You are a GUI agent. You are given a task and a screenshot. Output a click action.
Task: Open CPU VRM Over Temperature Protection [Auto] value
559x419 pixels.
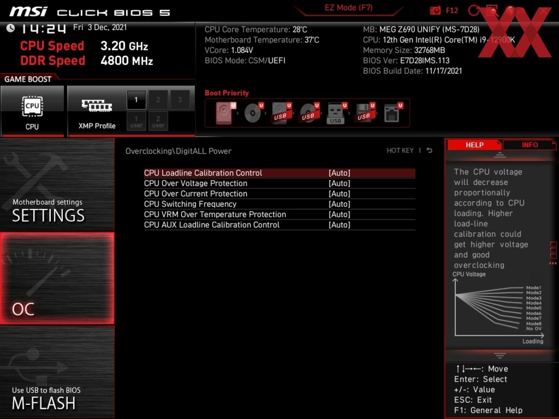pos(340,214)
